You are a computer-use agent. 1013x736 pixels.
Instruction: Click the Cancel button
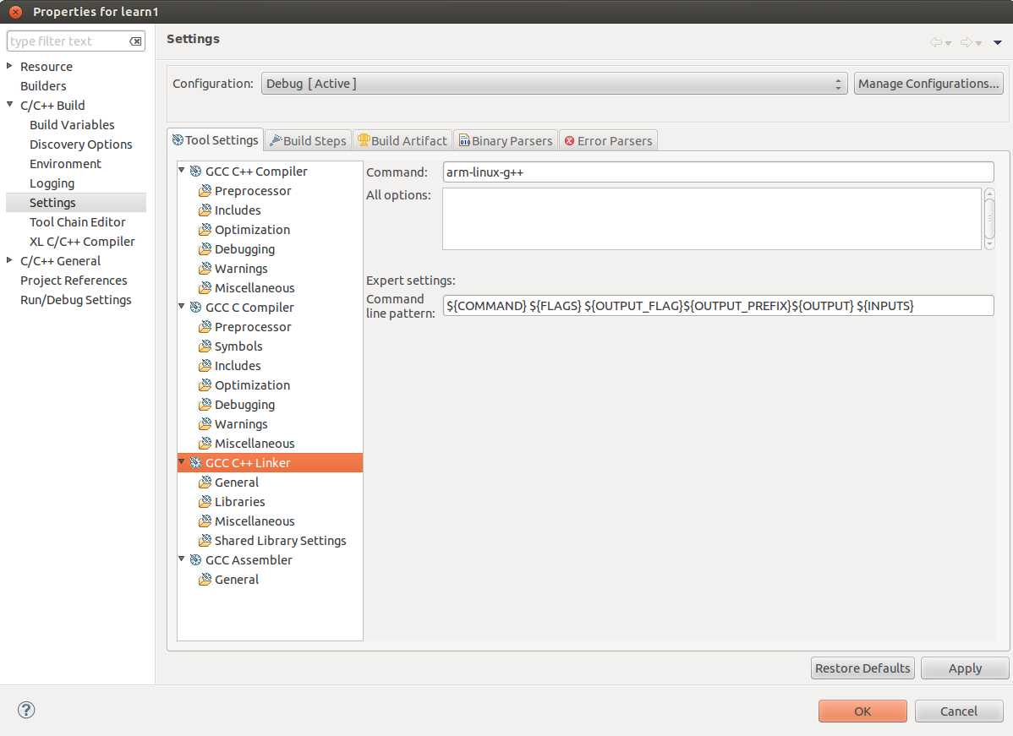(x=959, y=711)
